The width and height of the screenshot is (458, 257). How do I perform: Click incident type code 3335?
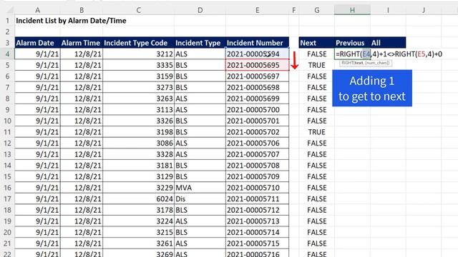[138, 65]
